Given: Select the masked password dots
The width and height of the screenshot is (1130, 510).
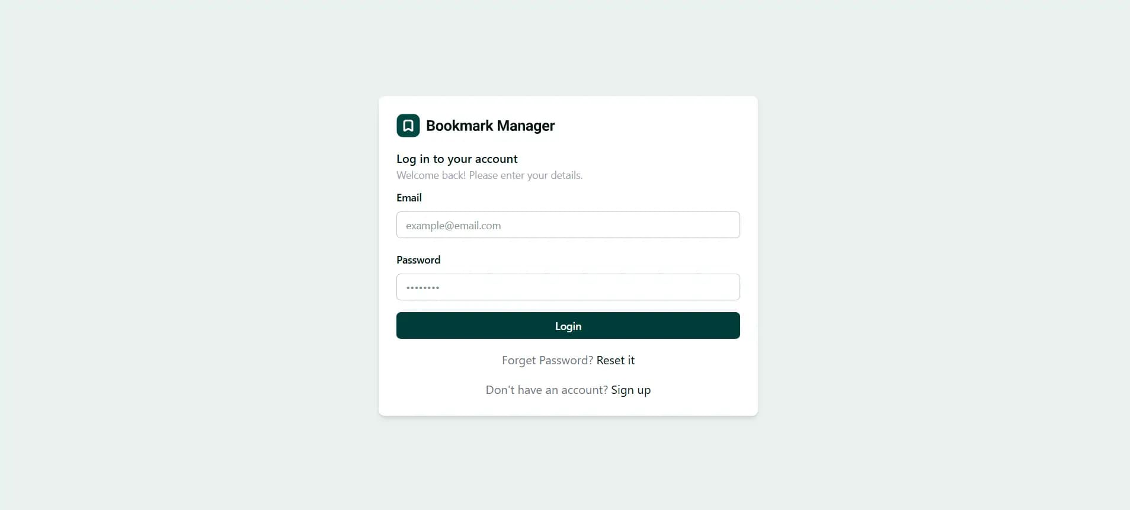Looking at the screenshot, I should coord(422,287).
